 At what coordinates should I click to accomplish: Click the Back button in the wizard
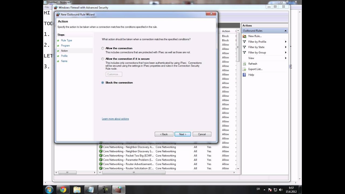click(164, 134)
